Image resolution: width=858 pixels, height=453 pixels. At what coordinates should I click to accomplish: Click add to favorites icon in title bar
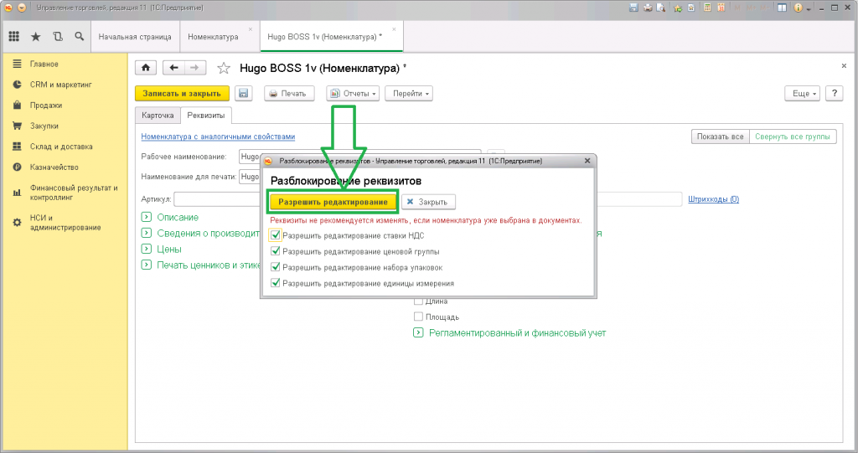click(677, 8)
